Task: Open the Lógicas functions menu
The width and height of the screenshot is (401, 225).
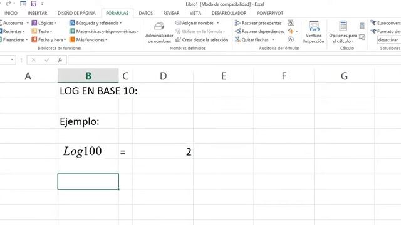Action: click(44, 23)
